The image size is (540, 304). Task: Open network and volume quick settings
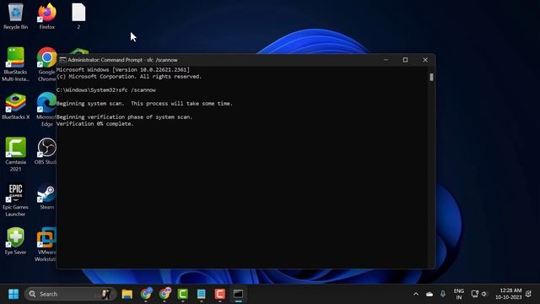pyautogui.click(x=479, y=294)
